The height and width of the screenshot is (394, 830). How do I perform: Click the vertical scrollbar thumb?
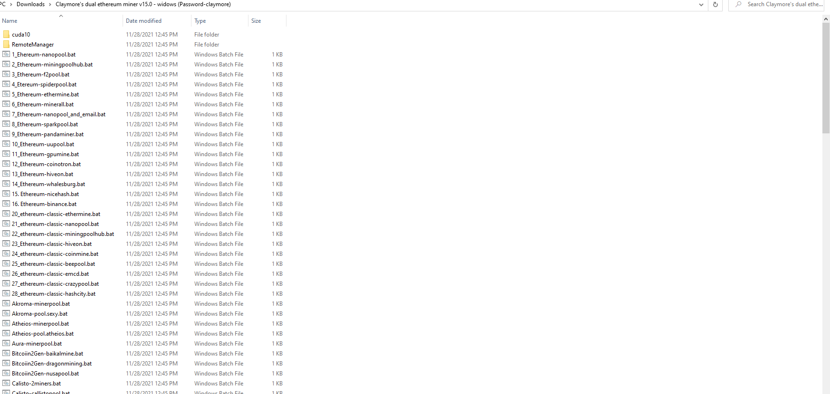click(x=826, y=78)
